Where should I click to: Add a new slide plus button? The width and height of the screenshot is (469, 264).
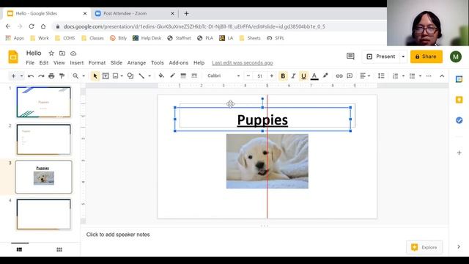13,76
